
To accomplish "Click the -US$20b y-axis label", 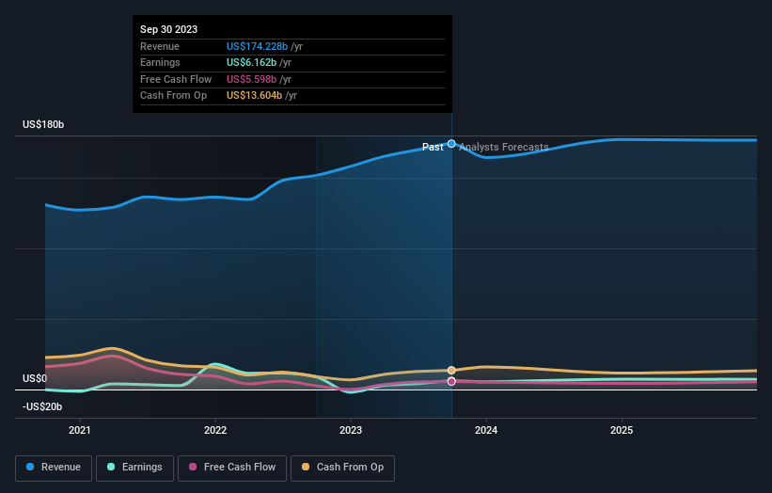I will 42,406.
